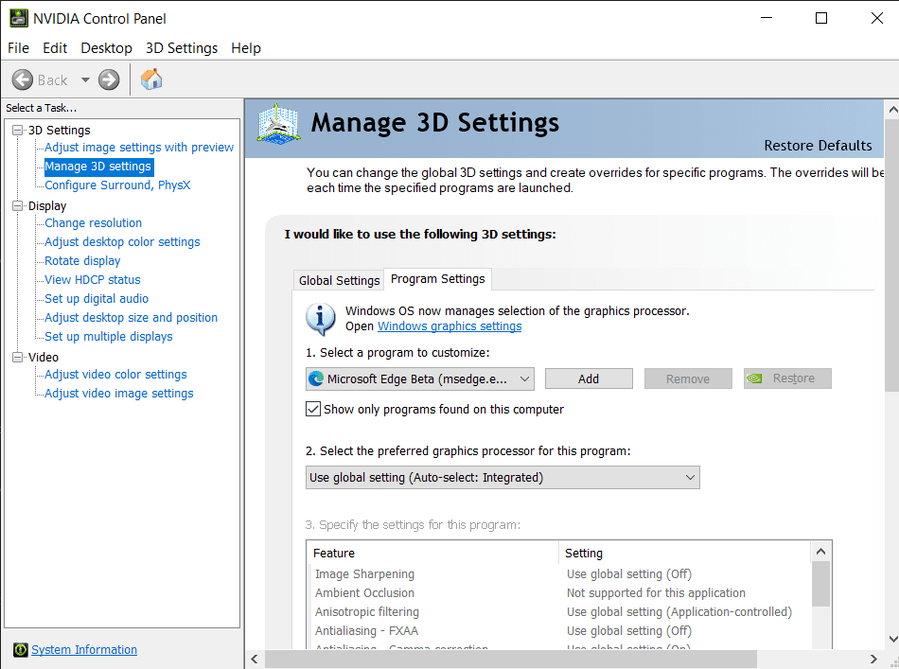Open the Help menu

(x=246, y=48)
